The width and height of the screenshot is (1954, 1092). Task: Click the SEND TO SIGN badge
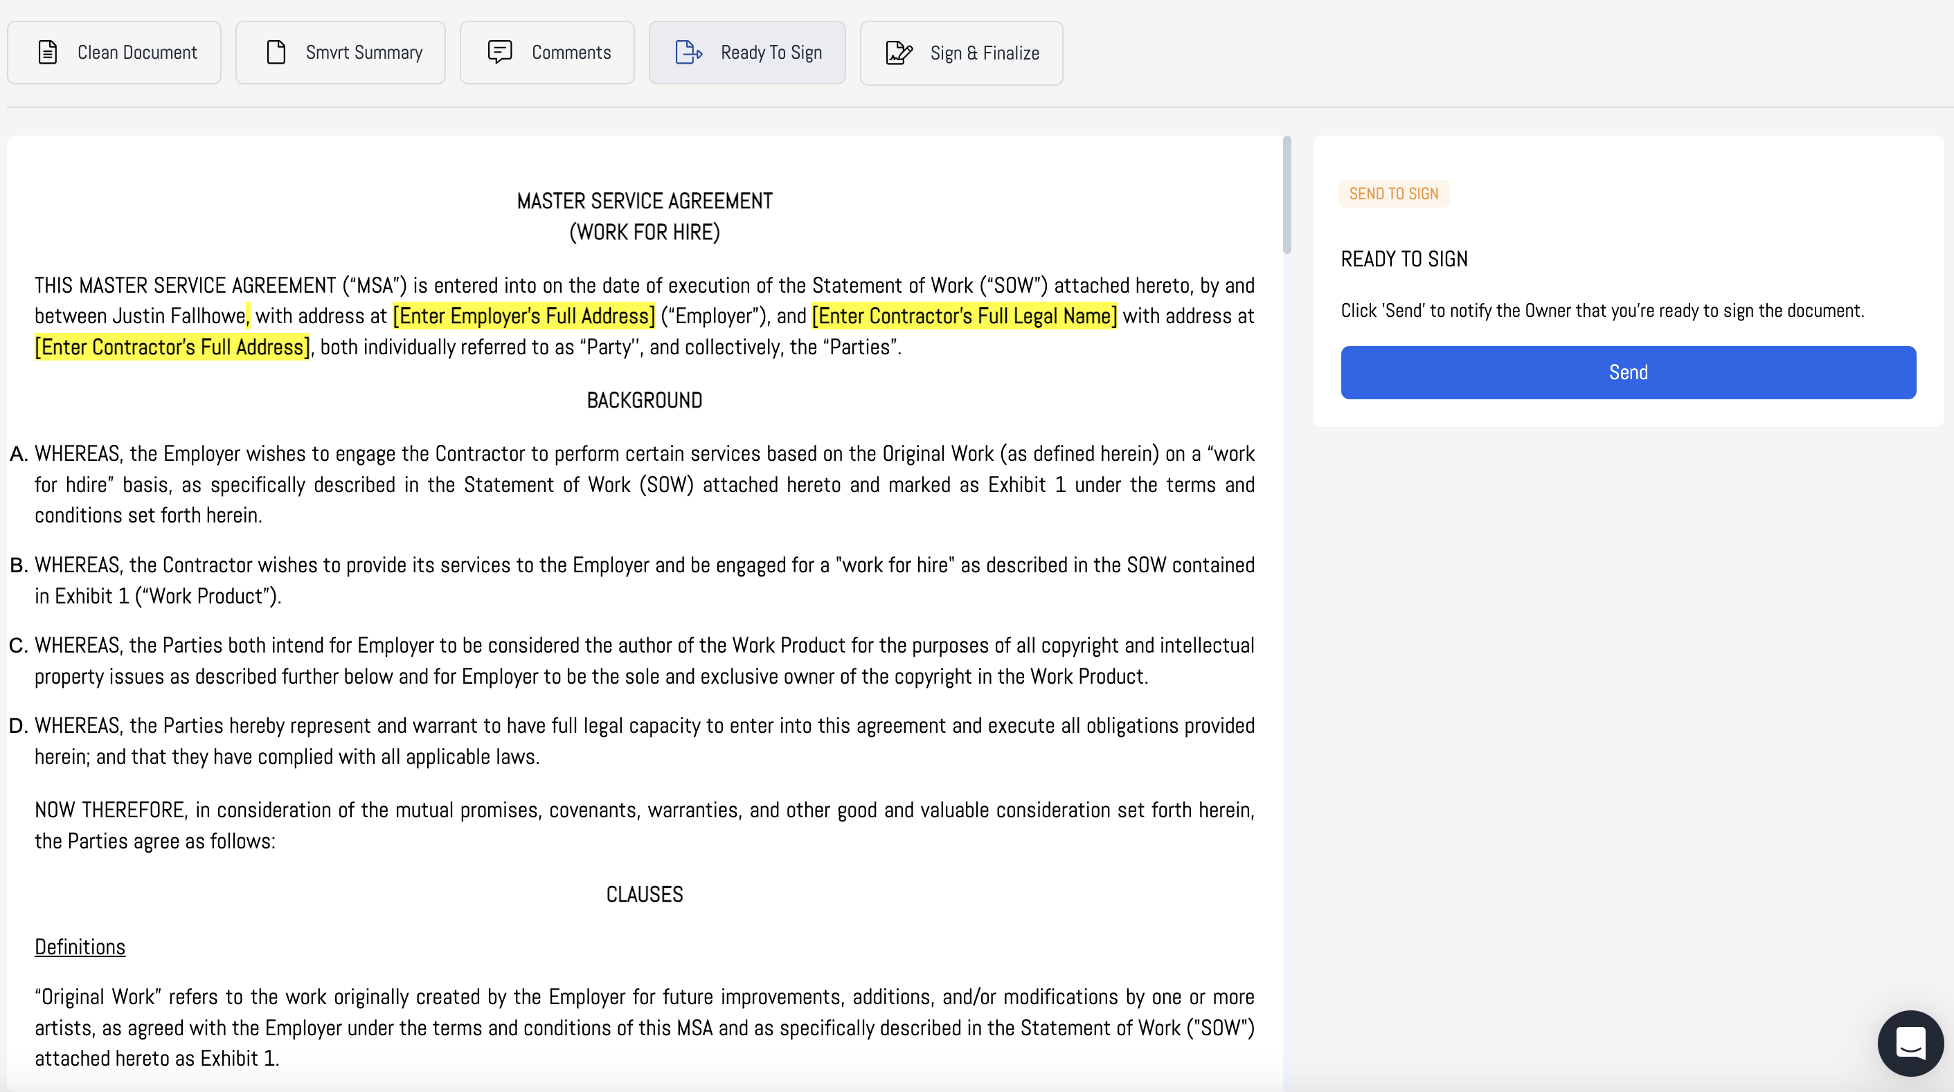pyautogui.click(x=1393, y=193)
